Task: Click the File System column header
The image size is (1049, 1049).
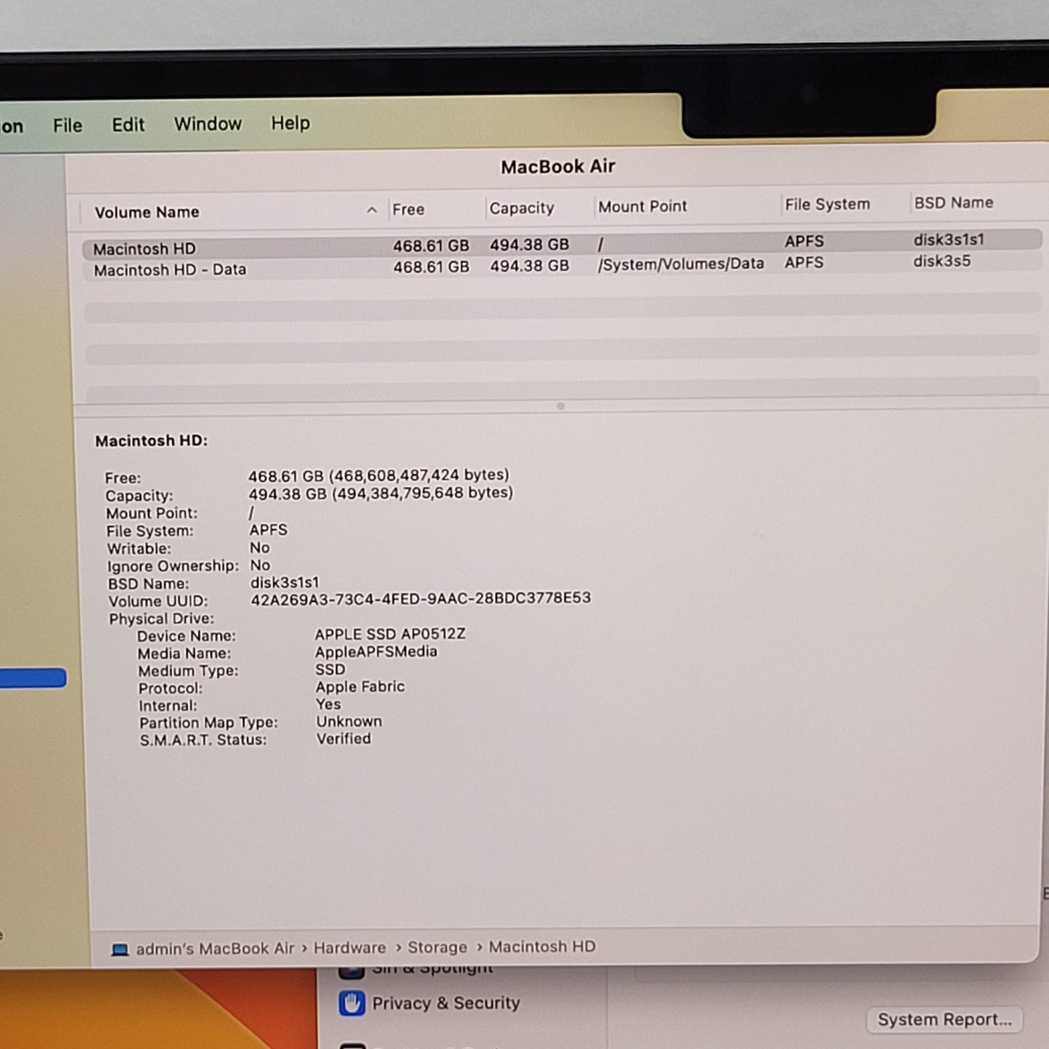Action: tap(827, 205)
